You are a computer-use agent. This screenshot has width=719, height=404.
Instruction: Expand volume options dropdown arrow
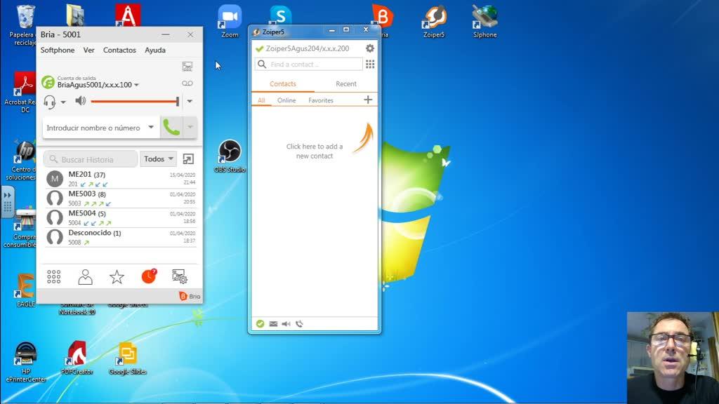190,101
